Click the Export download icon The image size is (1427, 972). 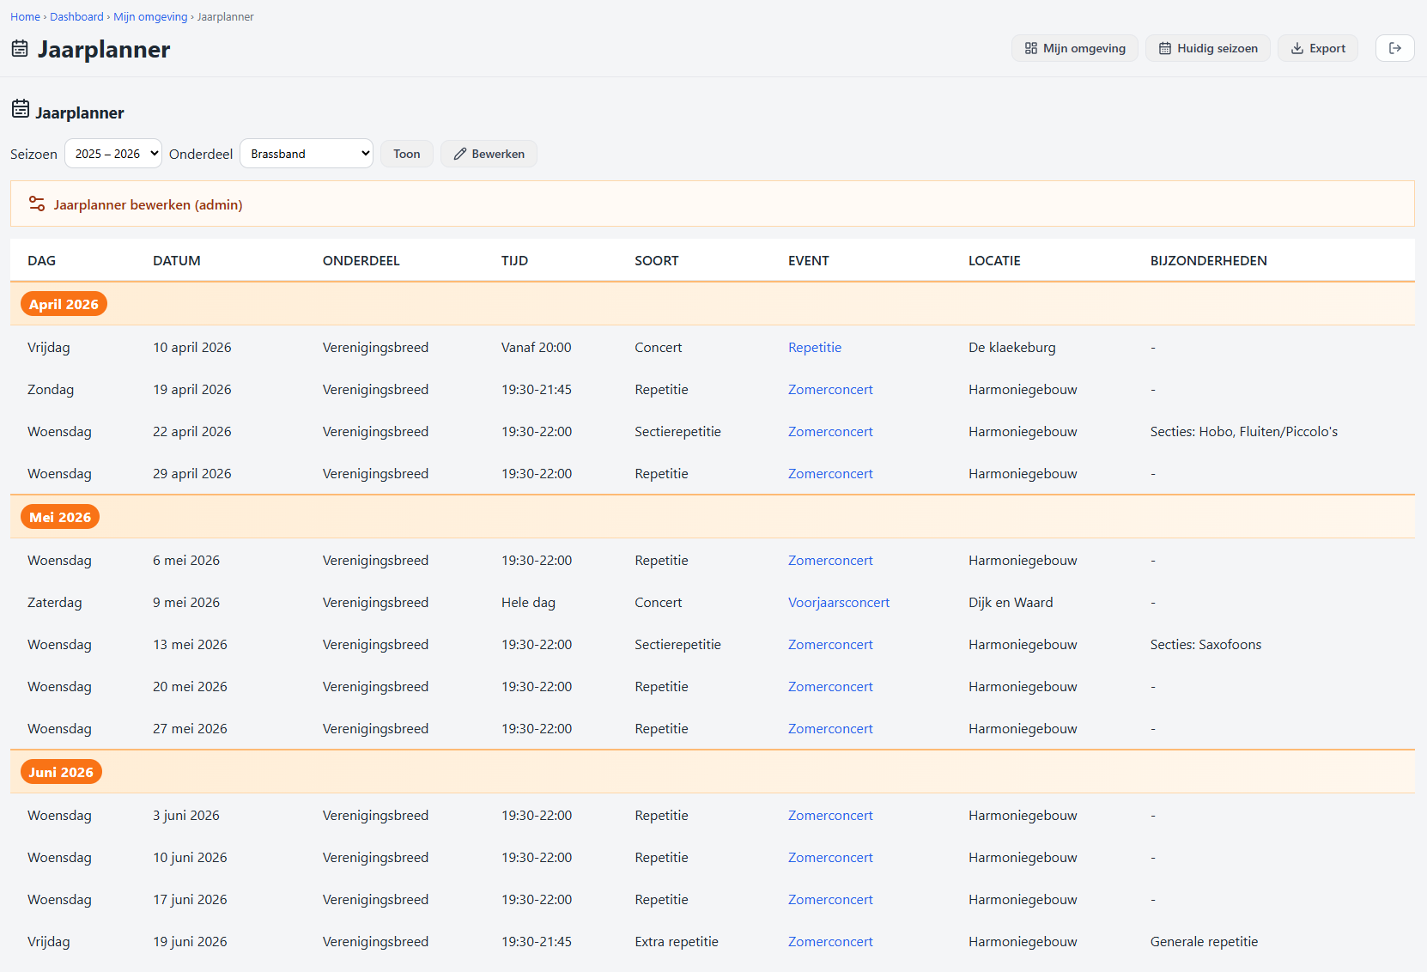click(x=1297, y=48)
